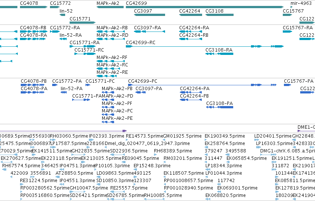
Task: Click EST LD20401.5prime
Action: (x=273, y=136)
